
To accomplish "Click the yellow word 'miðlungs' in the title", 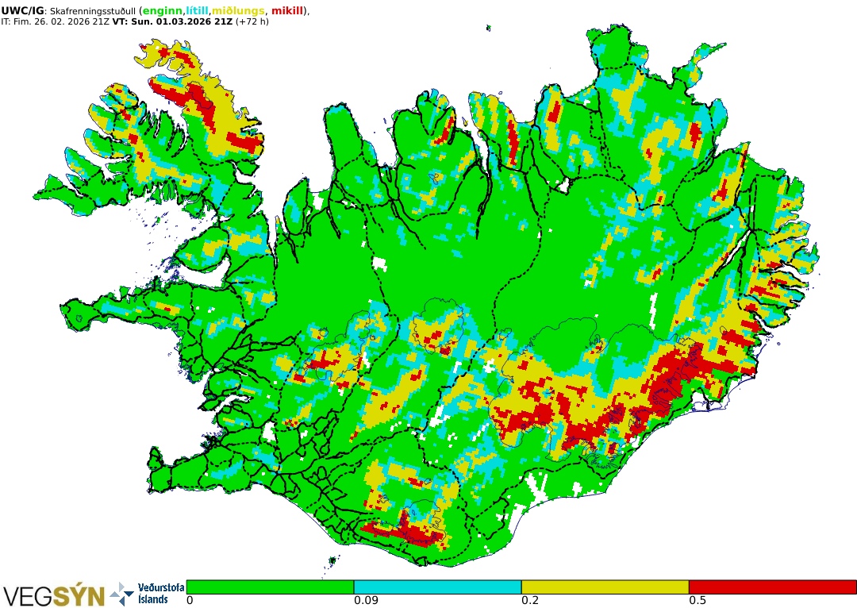I will click(238, 11).
